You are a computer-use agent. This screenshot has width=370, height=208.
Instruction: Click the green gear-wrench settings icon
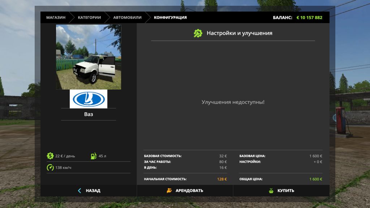click(x=198, y=33)
